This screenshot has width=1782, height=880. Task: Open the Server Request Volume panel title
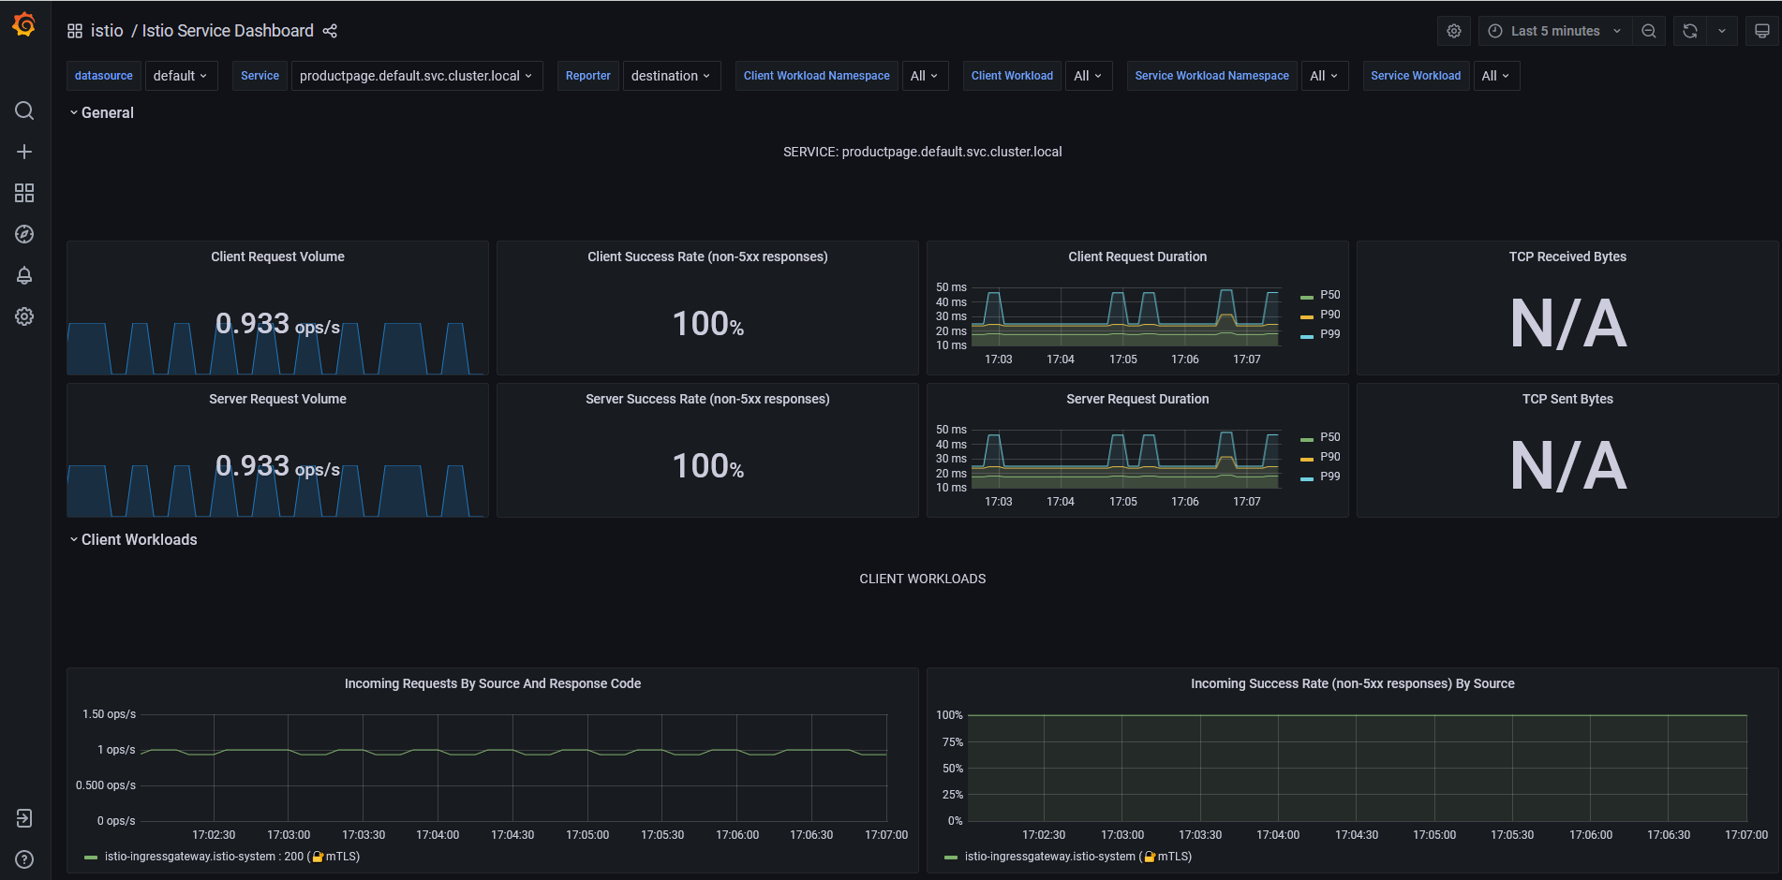point(277,399)
